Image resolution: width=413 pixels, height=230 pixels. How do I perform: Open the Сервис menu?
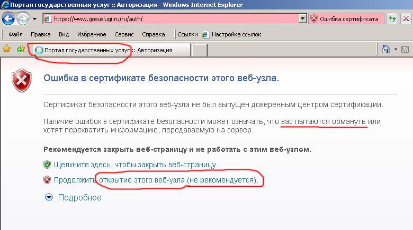point(124,34)
